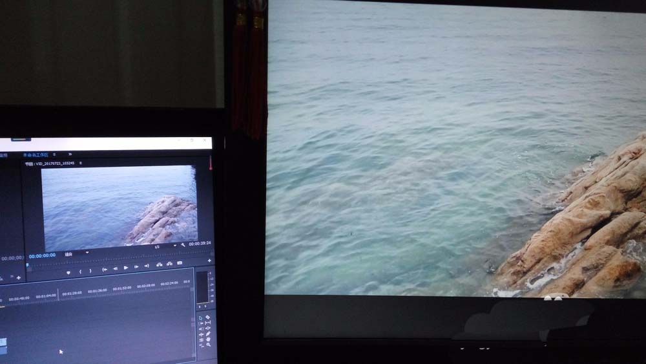Switch to the 未命名工作区 workspace tab
646x364 pixels.
(x=36, y=155)
